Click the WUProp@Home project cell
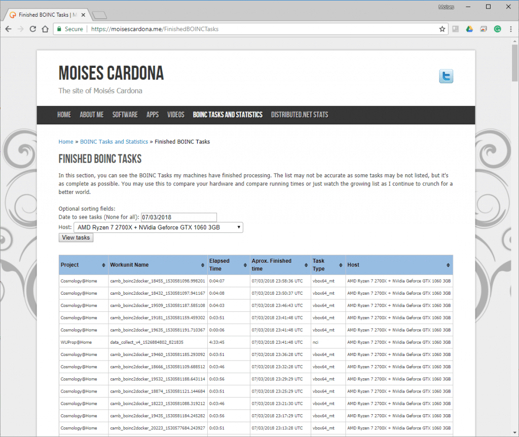The image size is (519, 437). coord(84,342)
